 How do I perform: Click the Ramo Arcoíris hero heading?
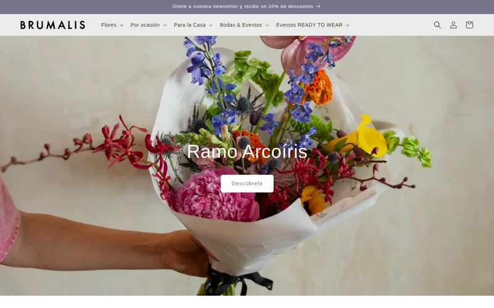[x=247, y=152]
